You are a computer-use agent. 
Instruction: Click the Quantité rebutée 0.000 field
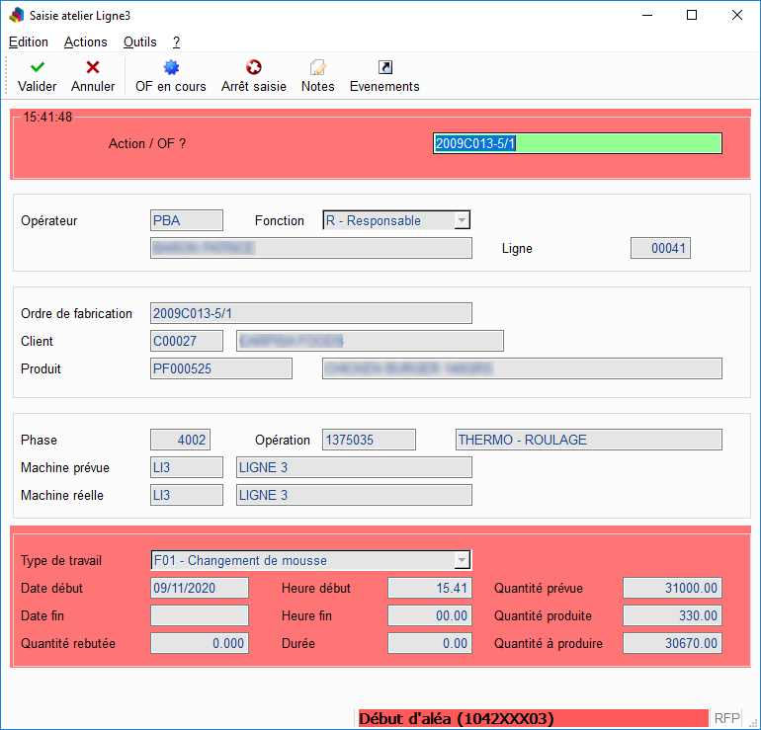pos(200,643)
